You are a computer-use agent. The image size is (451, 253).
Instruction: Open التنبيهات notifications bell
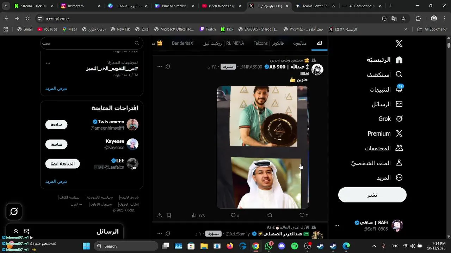(x=386, y=89)
